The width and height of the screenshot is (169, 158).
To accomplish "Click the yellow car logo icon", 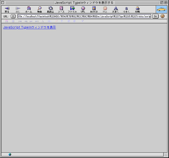I will (162, 9).
